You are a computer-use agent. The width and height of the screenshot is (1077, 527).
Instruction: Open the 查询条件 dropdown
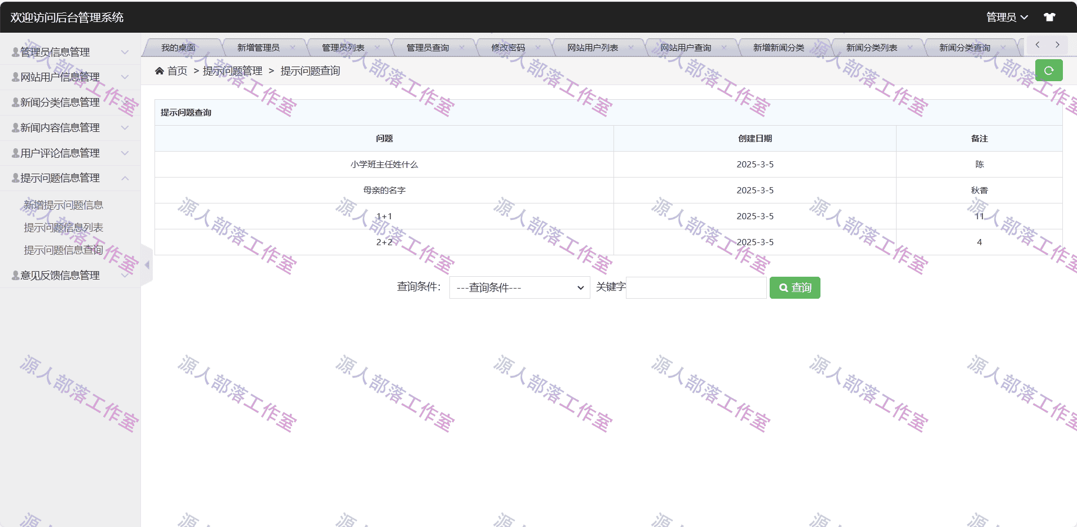519,287
